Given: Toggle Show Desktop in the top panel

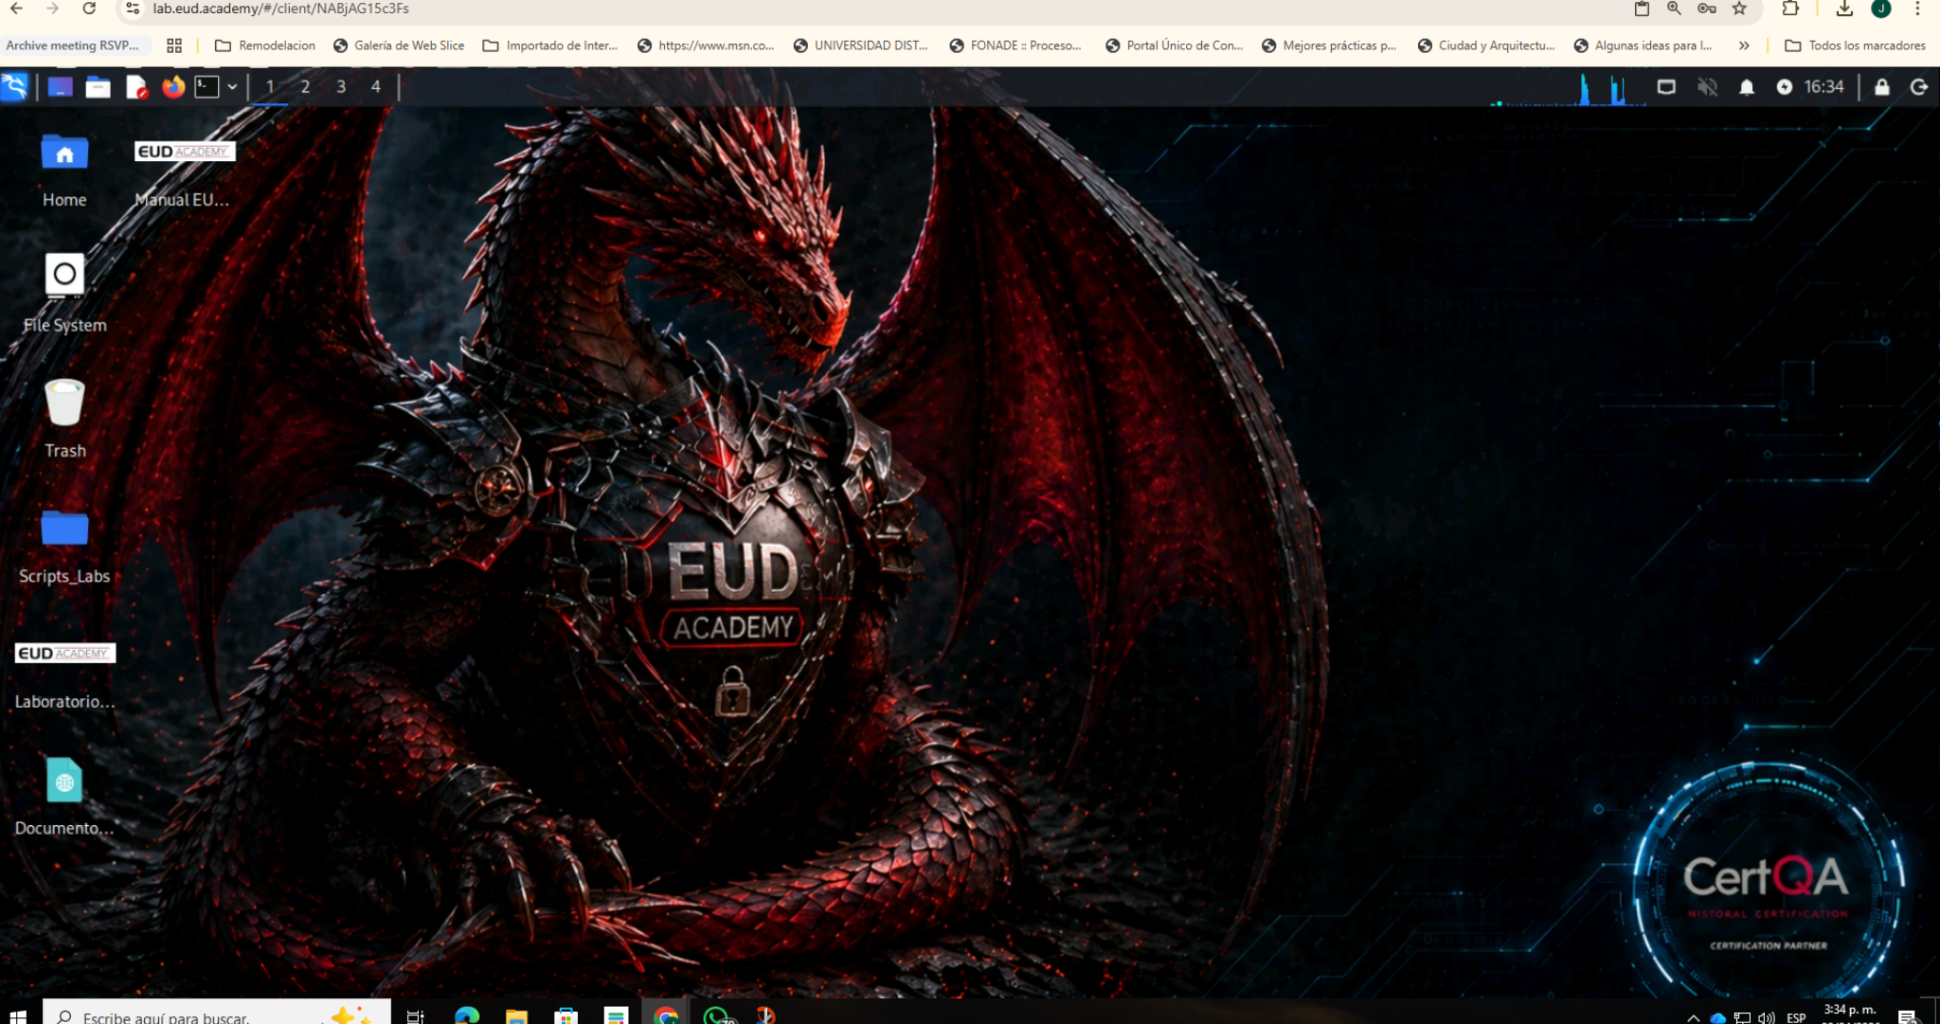Looking at the screenshot, I should click(x=1666, y=86).
